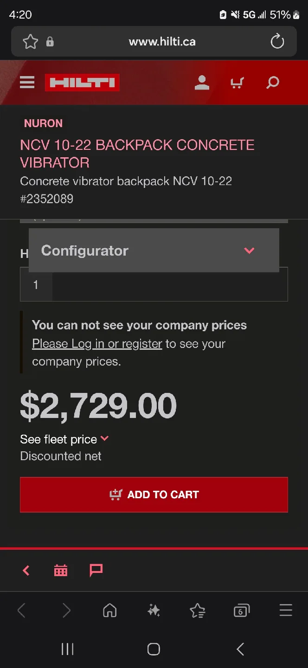Image resolution: width=308 pixels, height=668 pixels.
Task: Select the quantity input field
Action: [x=154, y=284]
